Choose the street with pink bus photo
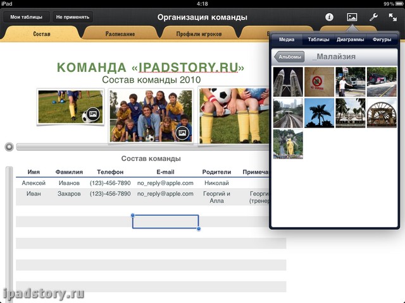405x303 pixels. [x=382, y=82]
